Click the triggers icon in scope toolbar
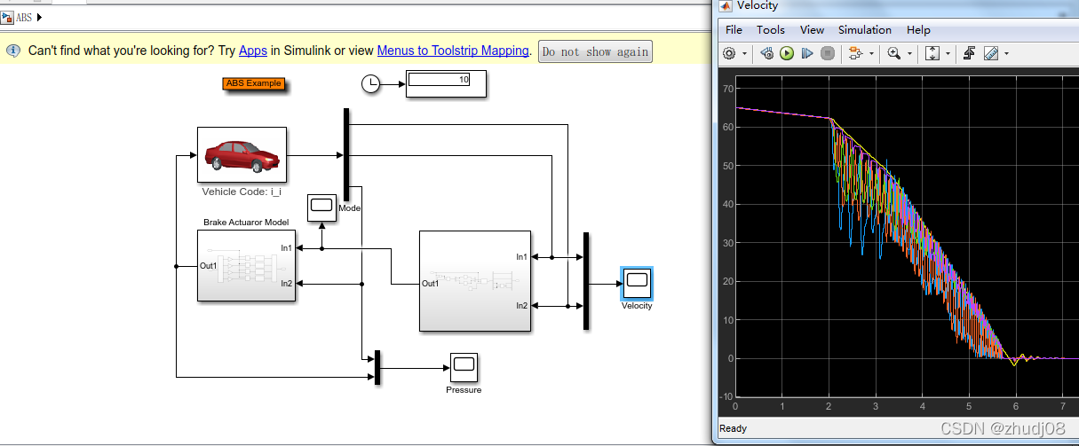Screen dimensions: 1079x446 970,53
